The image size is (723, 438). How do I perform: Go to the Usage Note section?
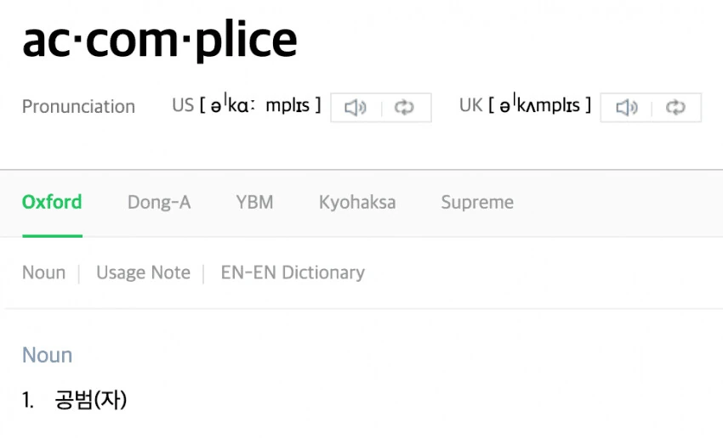(x=144, y=272)
